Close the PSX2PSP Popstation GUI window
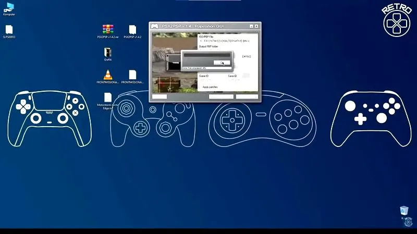 tap(256, 26)
